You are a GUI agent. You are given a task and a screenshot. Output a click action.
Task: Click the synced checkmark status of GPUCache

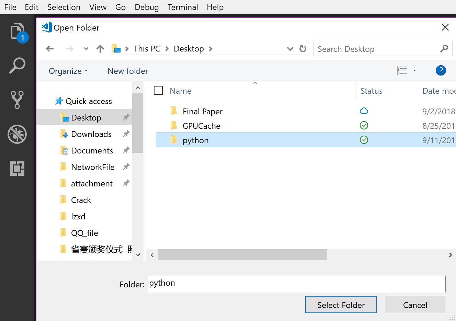click(x=364, y=125)
